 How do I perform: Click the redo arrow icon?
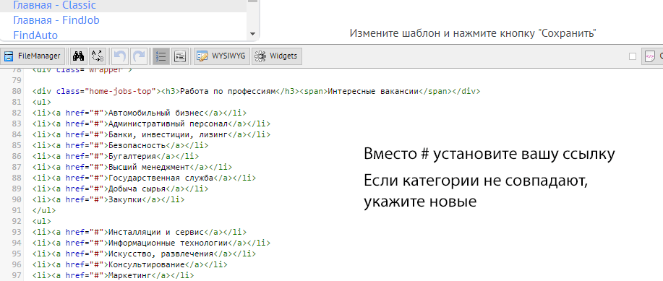pos(138,56)
